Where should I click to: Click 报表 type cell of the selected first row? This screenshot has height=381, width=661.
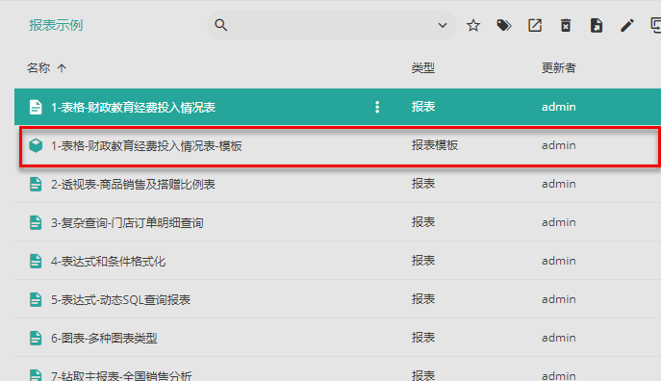(422, 107)
